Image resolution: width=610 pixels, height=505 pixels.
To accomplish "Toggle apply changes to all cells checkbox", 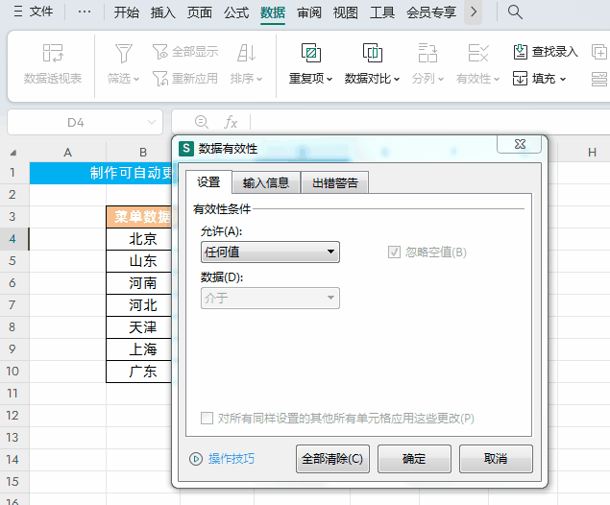I will 207,419.
